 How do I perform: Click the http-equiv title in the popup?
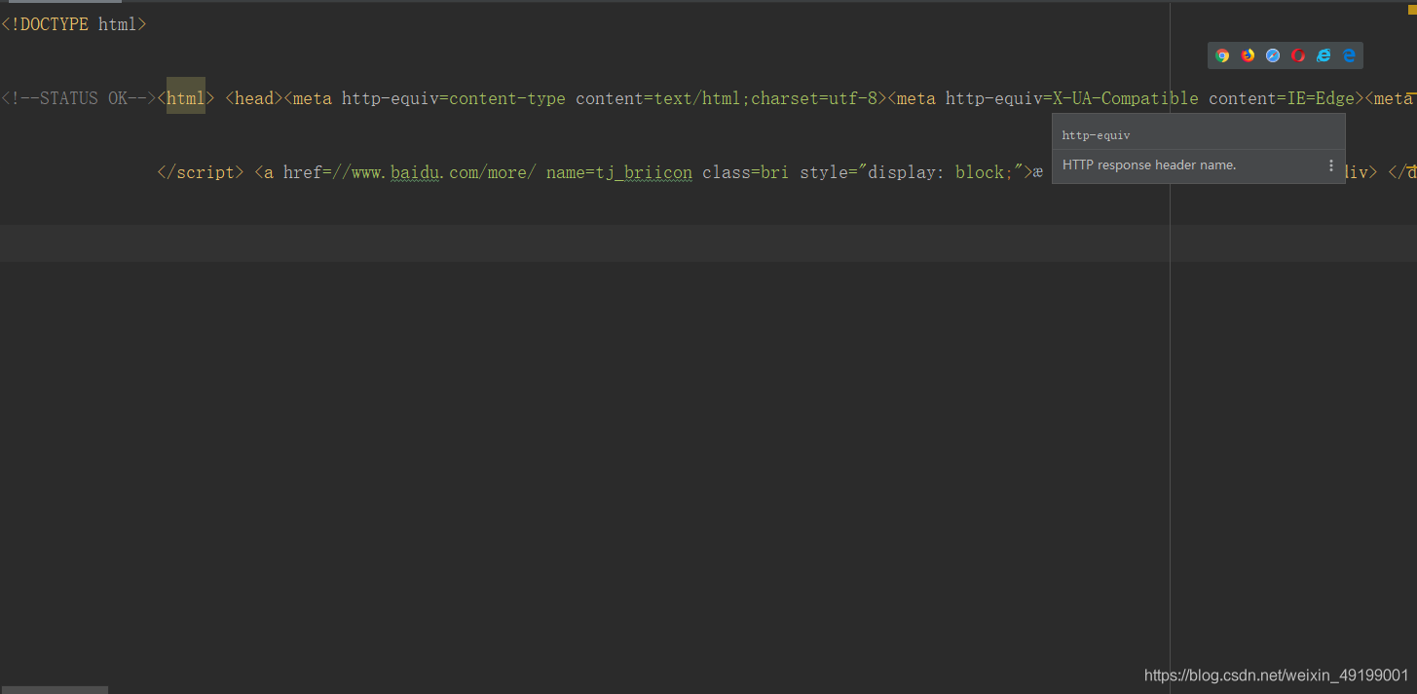coord(1096,135)
